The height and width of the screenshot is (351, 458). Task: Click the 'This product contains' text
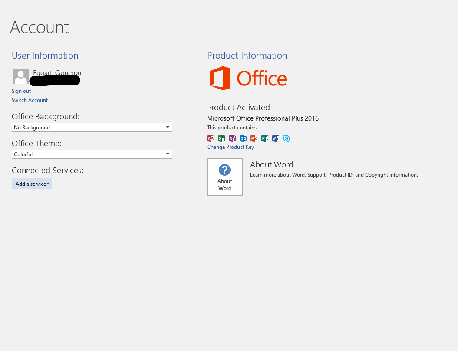[x=232, y=128]
